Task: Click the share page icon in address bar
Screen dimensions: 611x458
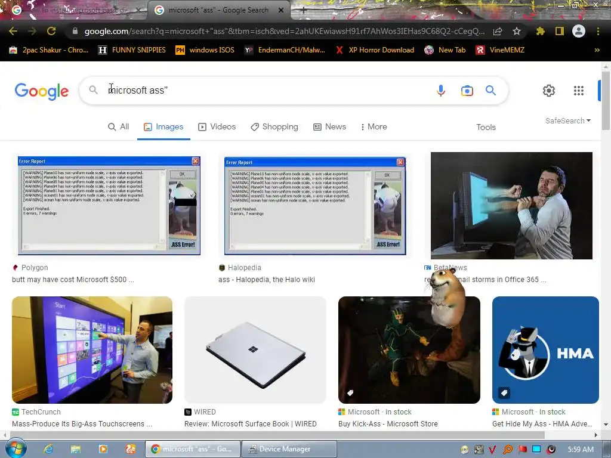Action: pos(498,31)
